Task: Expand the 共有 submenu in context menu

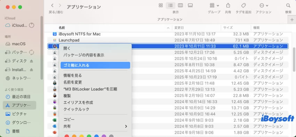Action: (x=95, y=126)
